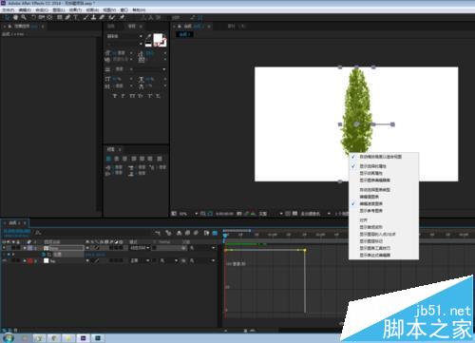
Task: Uncheck the edit speed graph menu item
Action: pyautogui.click(x=384, y=203)
